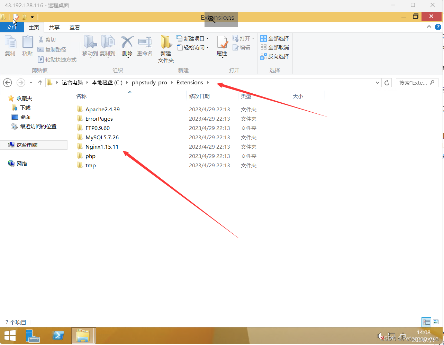
Task: Switch to the Share (共享) tab
Action: click(54, 27)
